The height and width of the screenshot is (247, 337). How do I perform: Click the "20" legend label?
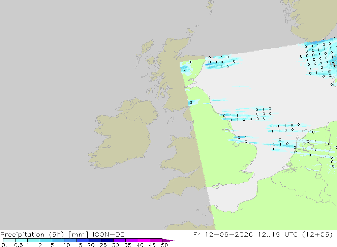91,245
